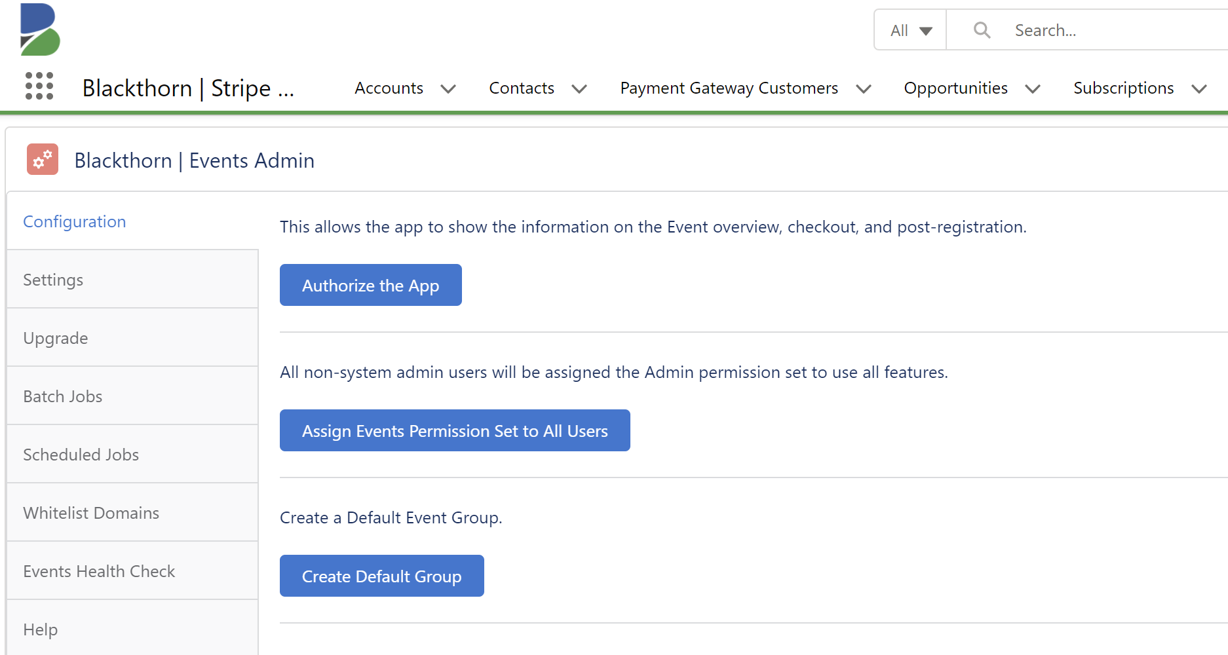Open the Accounts tab
This screenshot has width=1228, height=655.
pos(389,88)
